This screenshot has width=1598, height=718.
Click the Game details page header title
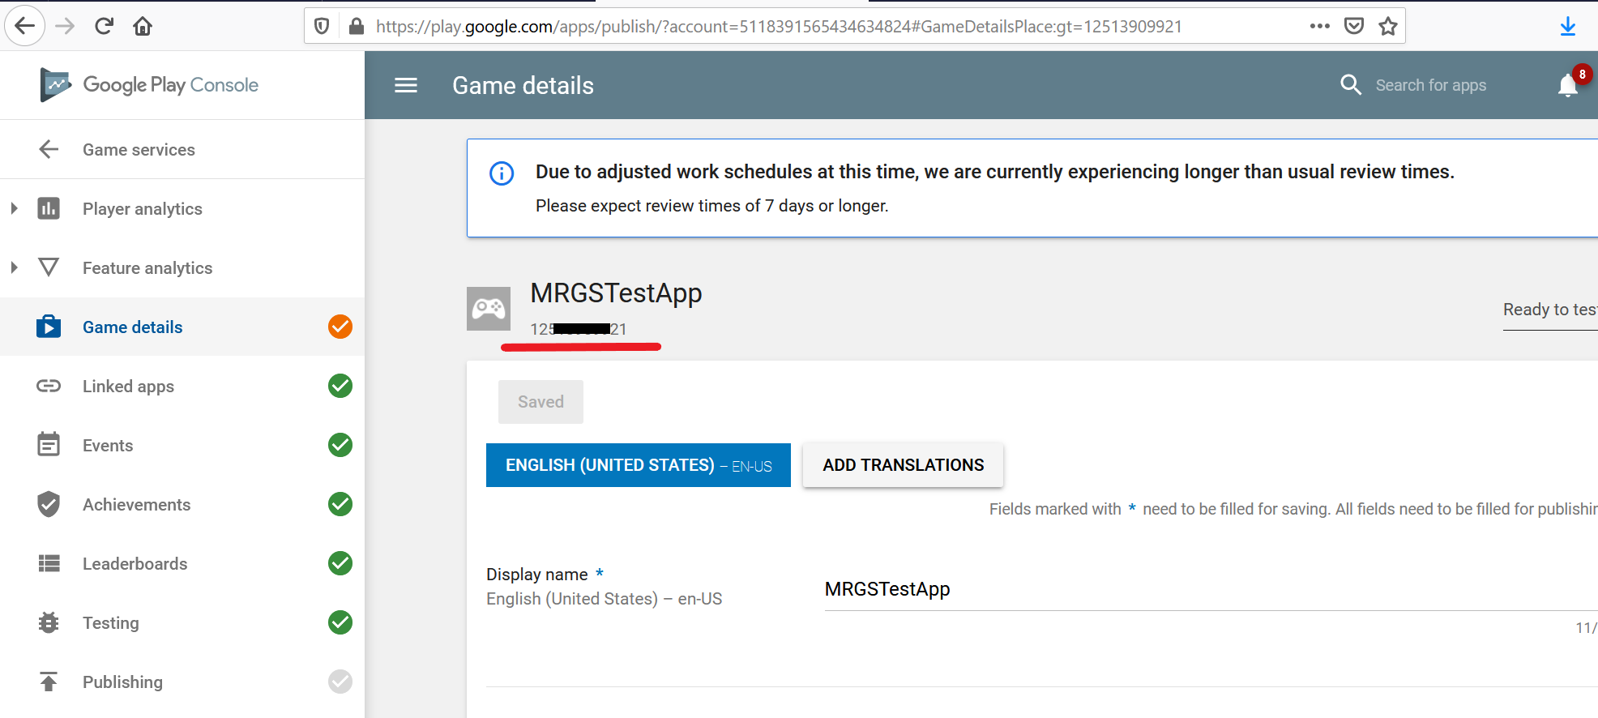[523, 86]
